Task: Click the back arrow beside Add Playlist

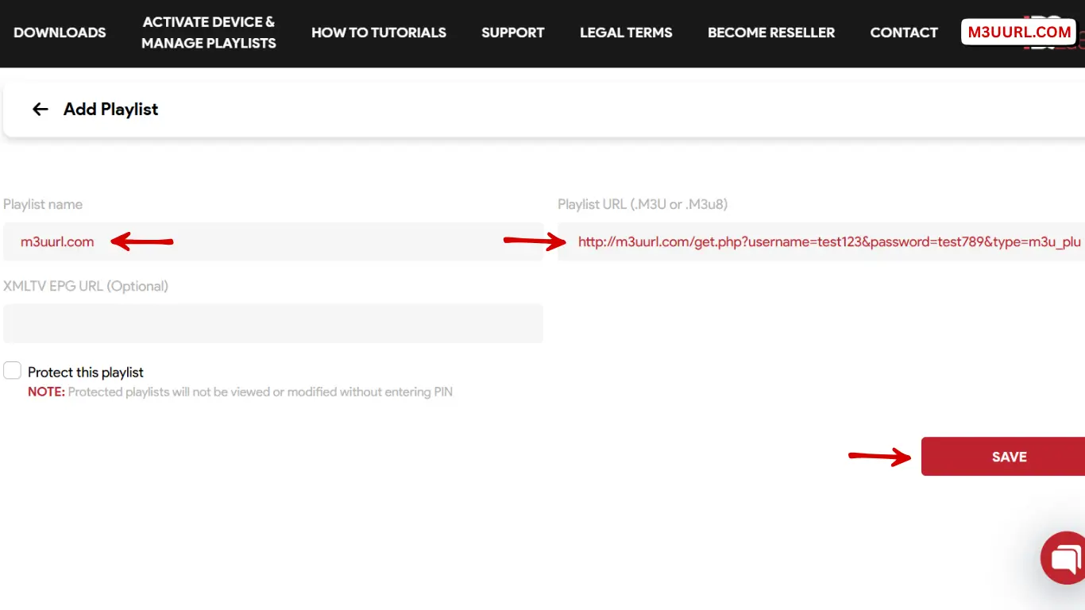Action: [40, 109]
